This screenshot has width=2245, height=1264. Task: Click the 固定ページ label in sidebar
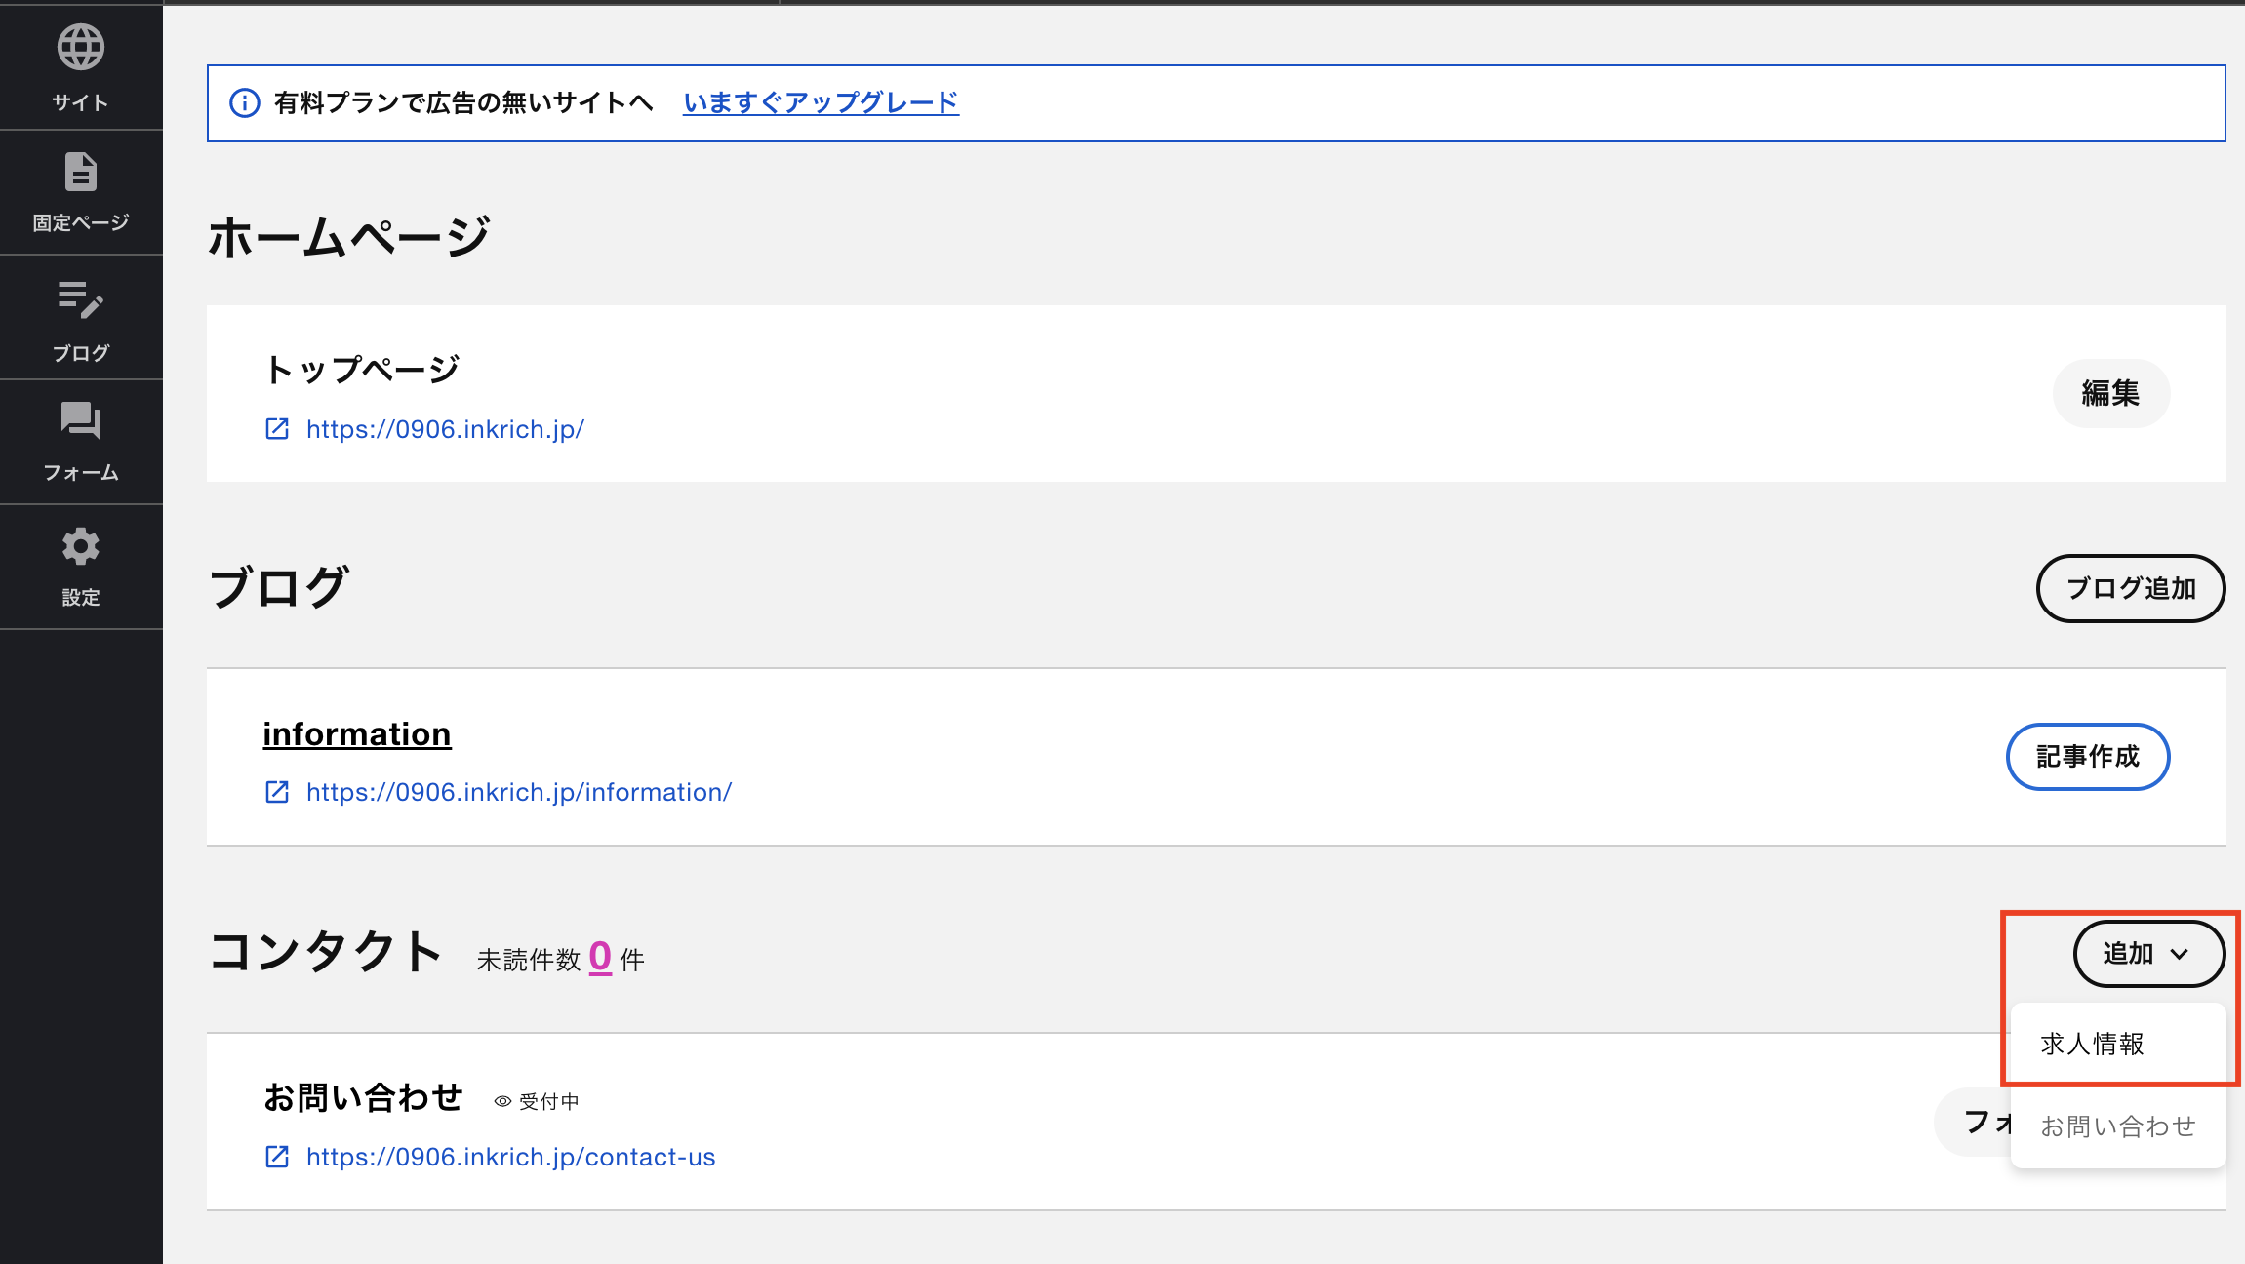tap(81, 222)
